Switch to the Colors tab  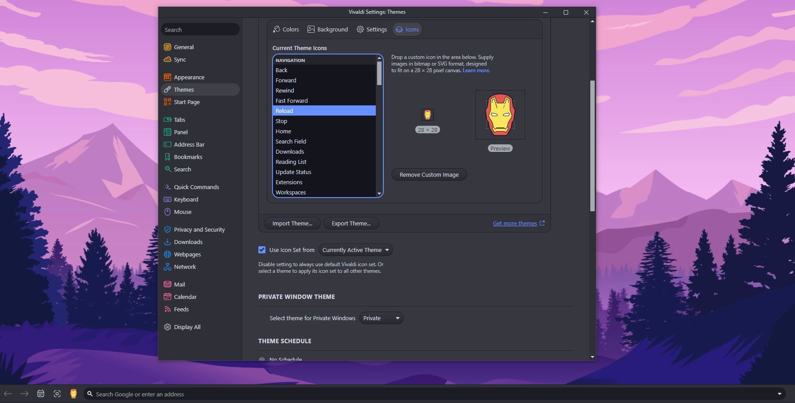(286, 29)
